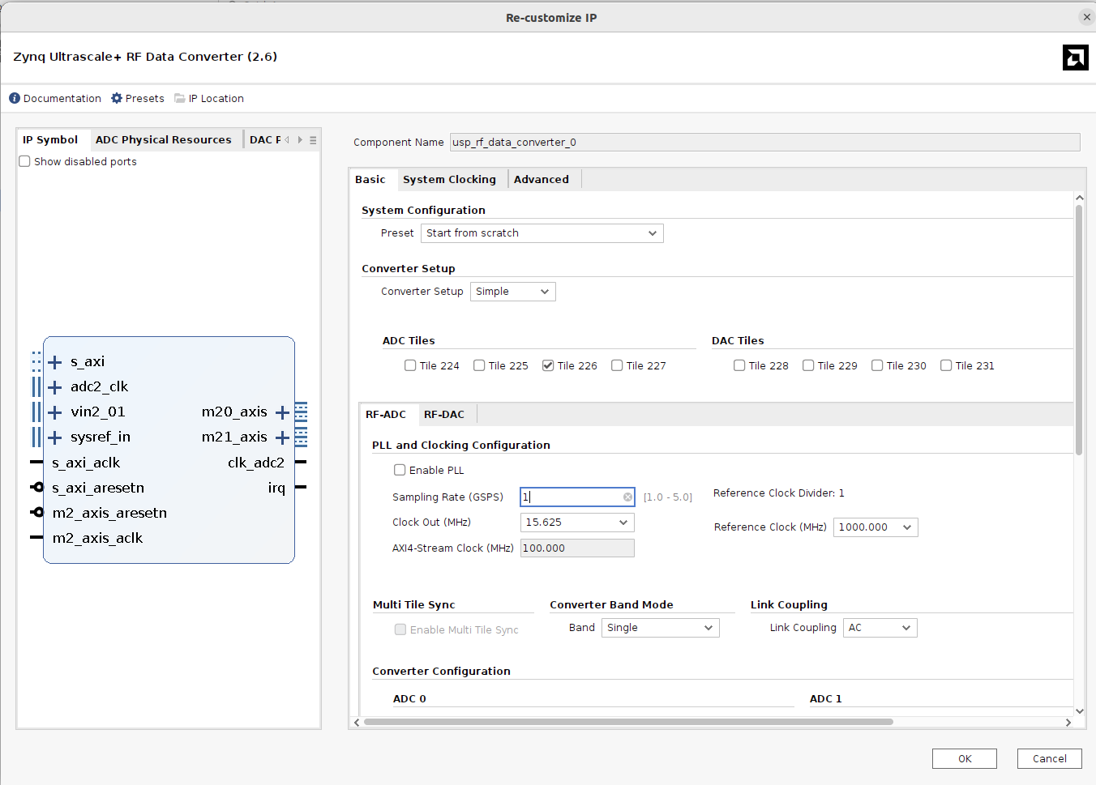Switch to the Advanced tab
Screen dimensions: 1096x785
coord(542,180)
